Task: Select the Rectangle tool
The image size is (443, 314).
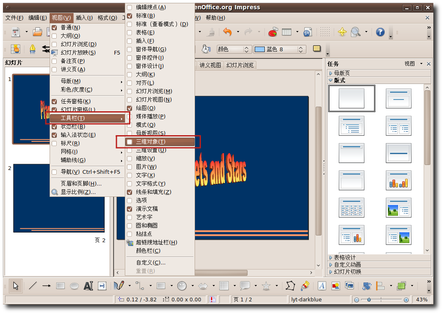Action: 61,286
